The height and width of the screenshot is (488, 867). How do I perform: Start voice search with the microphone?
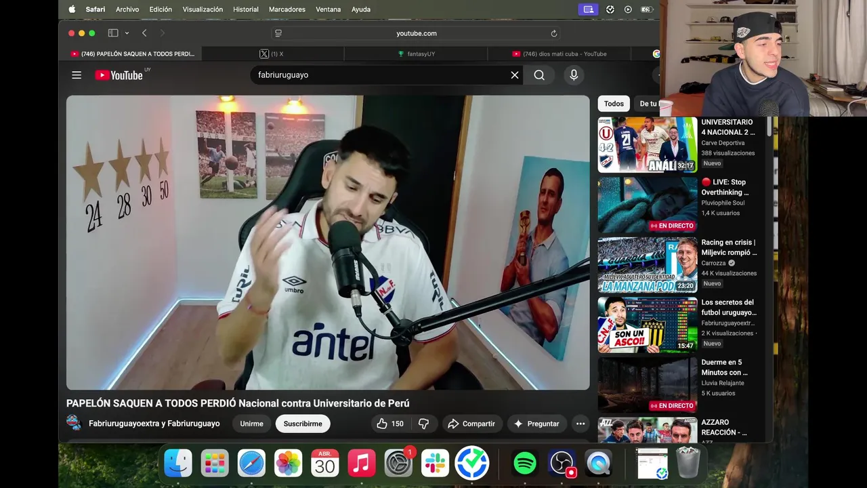coord(574,75)
